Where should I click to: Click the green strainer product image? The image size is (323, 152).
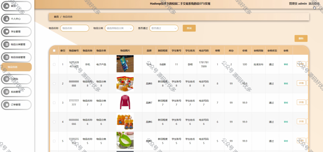click(125, 140)
